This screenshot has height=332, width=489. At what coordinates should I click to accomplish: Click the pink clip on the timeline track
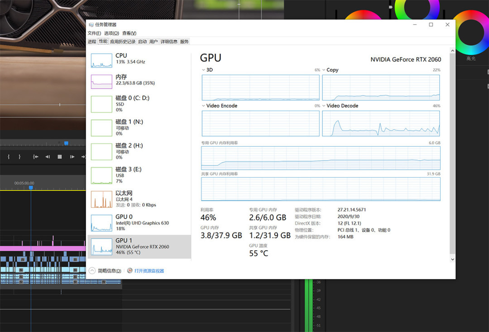pyautogui.click(x=43, y=248)
